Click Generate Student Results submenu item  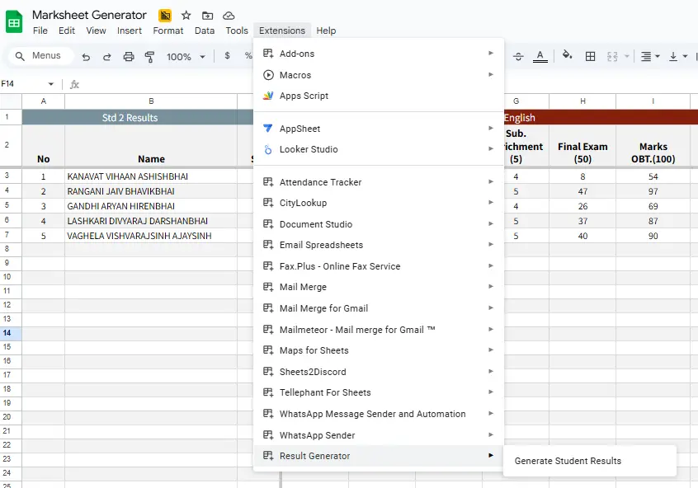pyautogui.click(x=568, y=461)
